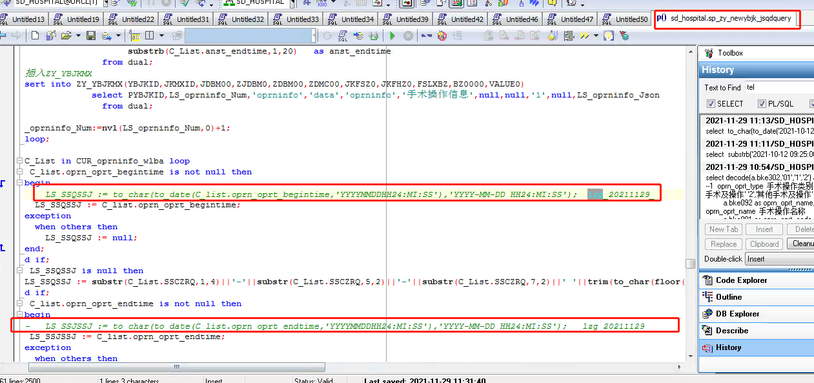Collapse the begin block before LS_SSJSSJ assignment
This screenshot has height=383, width=814.
19,315
